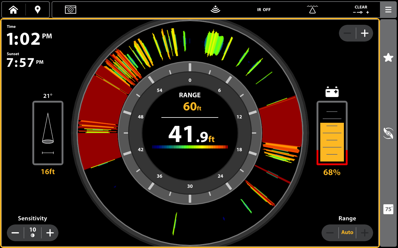Image resolution: width=398 pixels, height=248 pixels.
Task: Open the propeller icon in sidebar
Action: pos(388,133)
